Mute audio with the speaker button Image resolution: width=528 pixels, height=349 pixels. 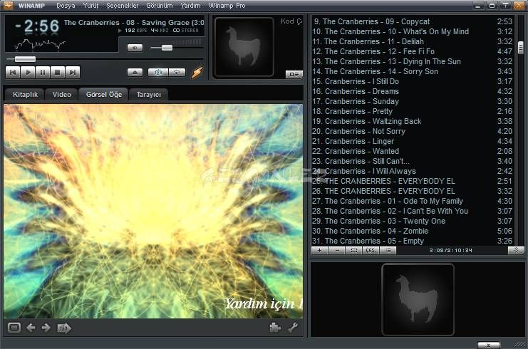[x=135, y=48]
